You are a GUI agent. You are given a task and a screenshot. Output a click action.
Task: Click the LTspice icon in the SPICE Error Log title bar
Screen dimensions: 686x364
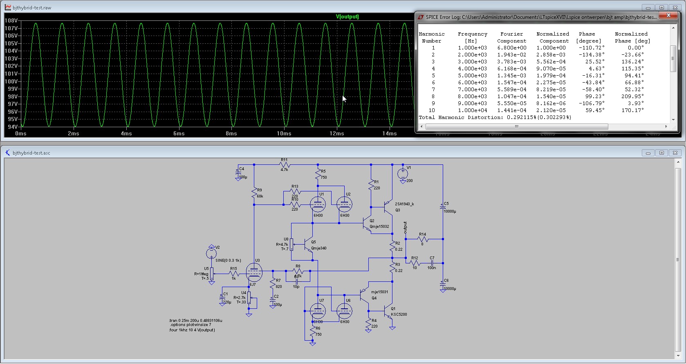click(x=421, y=17)
